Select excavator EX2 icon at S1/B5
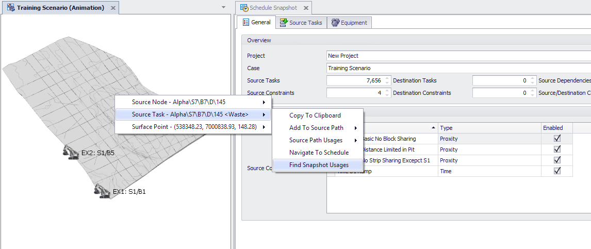Viewport: 591px width, 249px height. (x=71, y=152)
